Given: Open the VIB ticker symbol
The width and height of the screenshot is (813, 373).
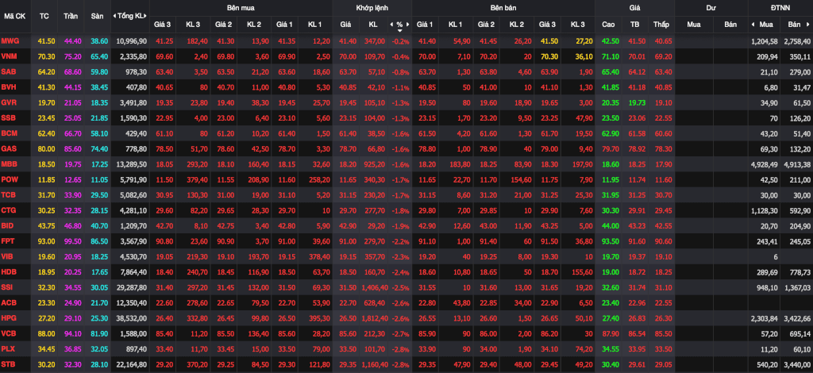Looking at the screenshot, I should 8,257.
